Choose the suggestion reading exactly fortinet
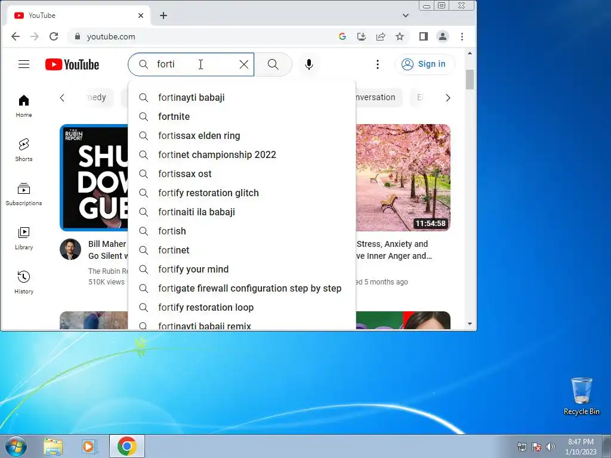The height and width of the screenshot is (458, 611). pos(242,250)
